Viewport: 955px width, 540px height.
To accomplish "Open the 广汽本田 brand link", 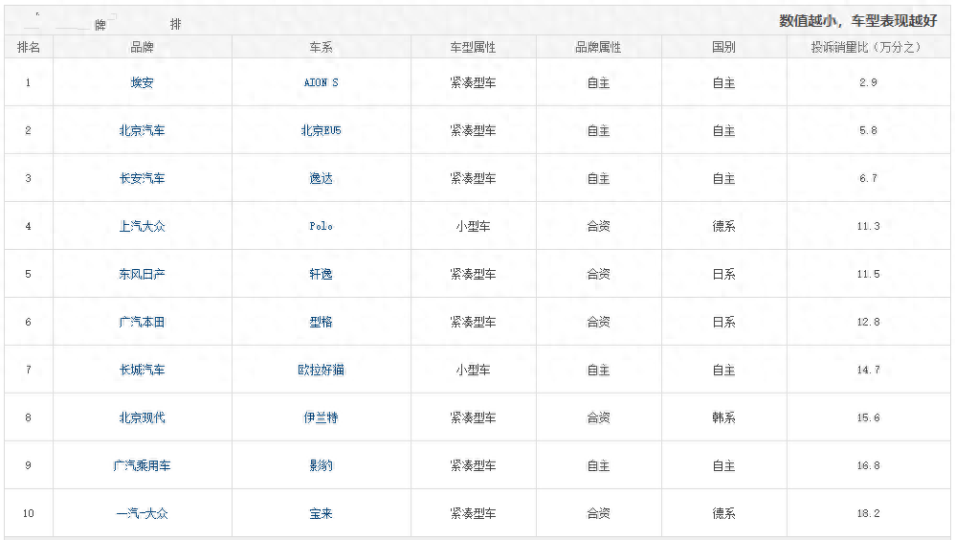I will click(x=142, y=322).
